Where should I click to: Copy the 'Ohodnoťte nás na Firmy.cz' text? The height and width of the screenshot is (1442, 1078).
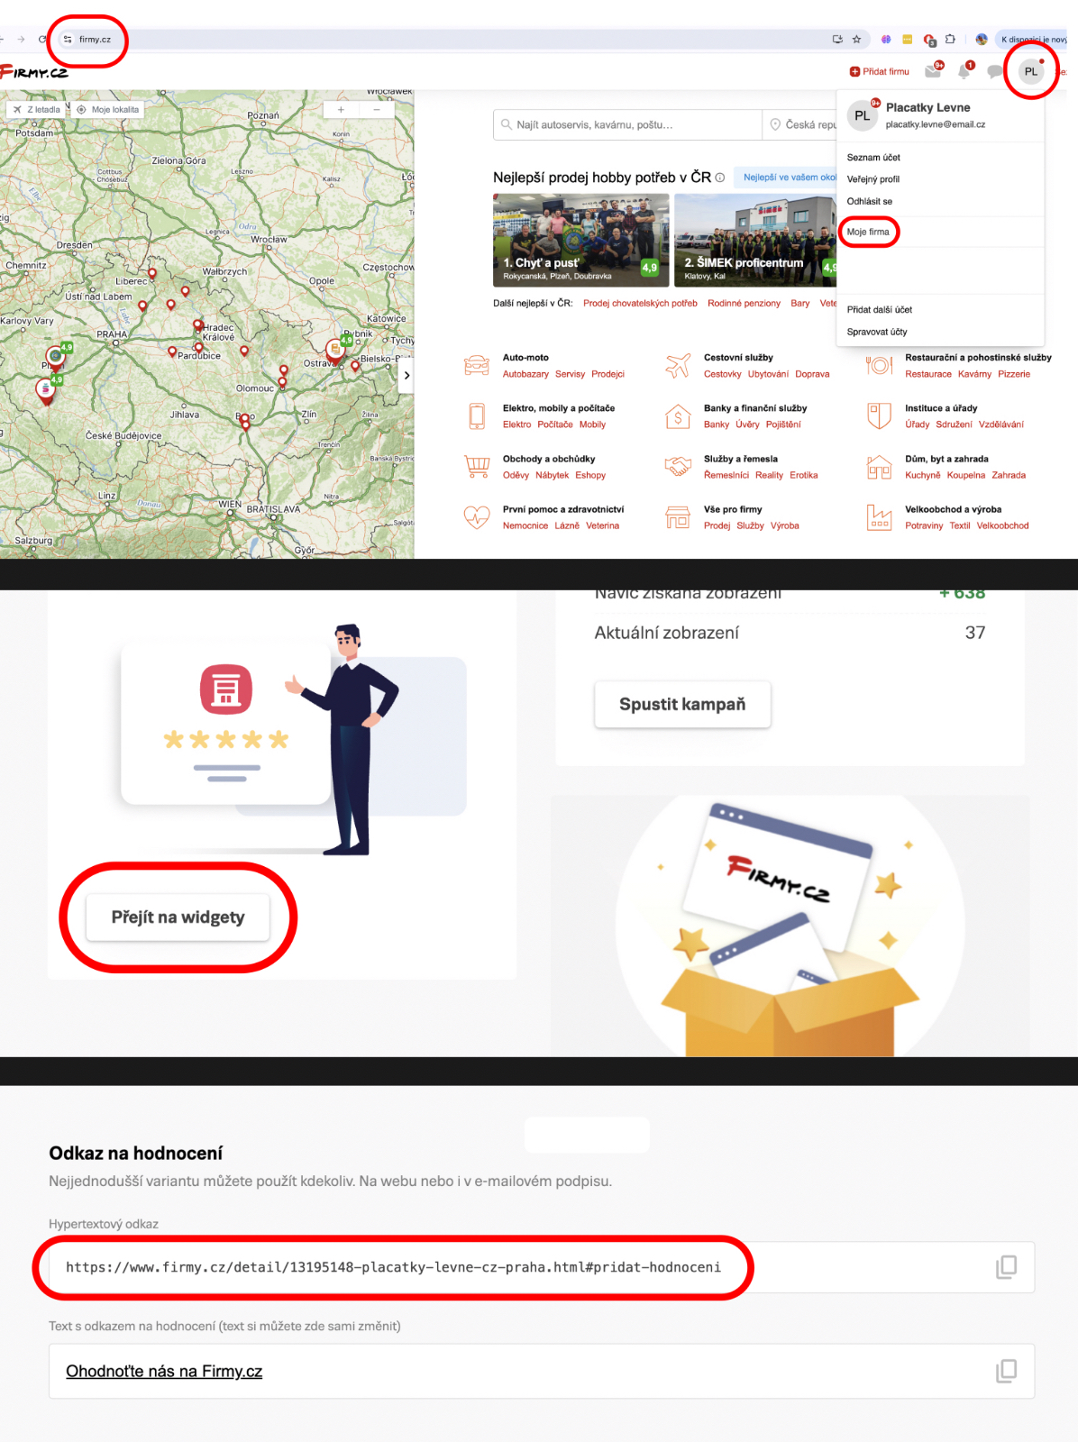1006,1371
